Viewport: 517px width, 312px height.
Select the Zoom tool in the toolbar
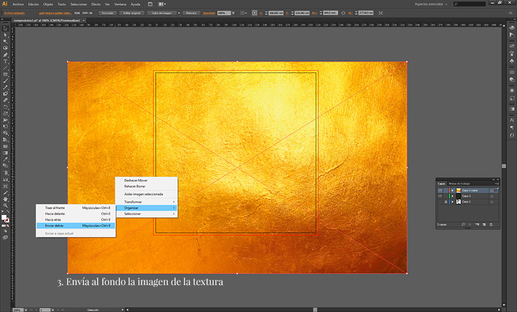coord(5,205)
